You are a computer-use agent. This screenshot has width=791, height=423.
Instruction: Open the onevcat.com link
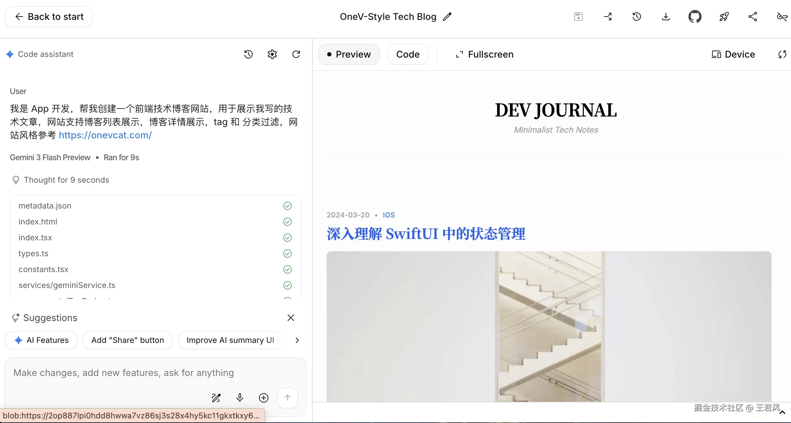click(105, 135)
